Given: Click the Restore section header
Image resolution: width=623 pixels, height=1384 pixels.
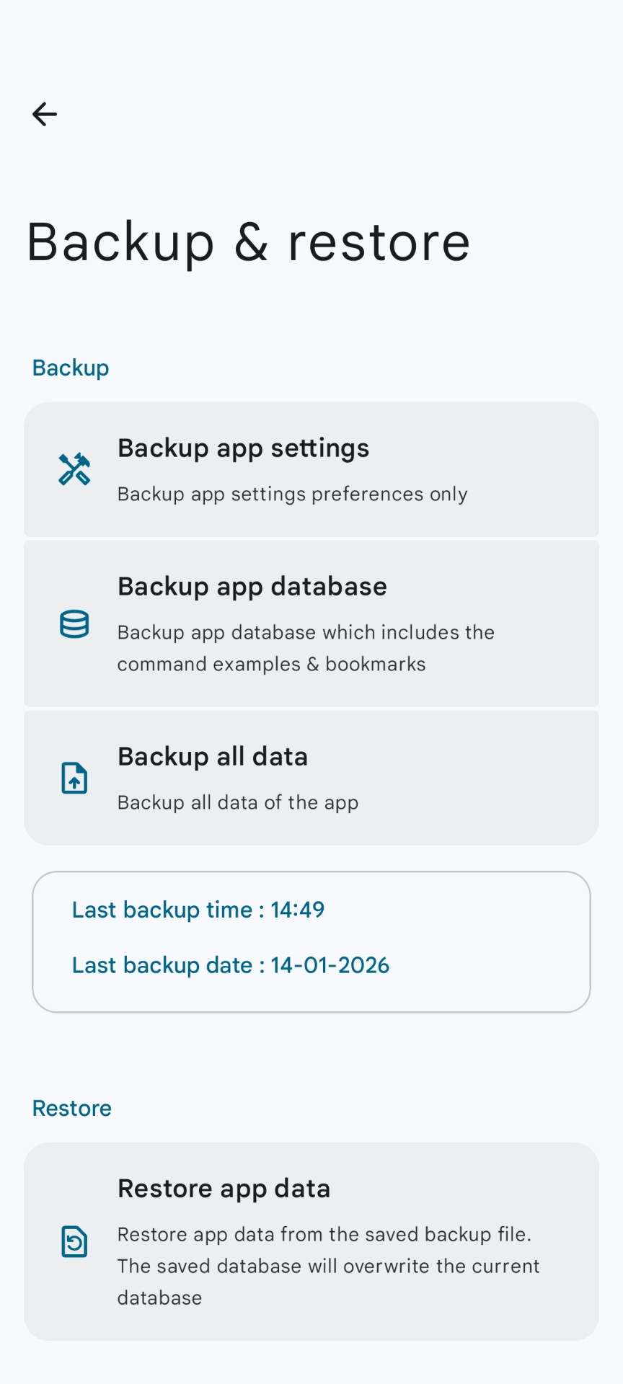Looking at the screenshot, I should 71,1108.
